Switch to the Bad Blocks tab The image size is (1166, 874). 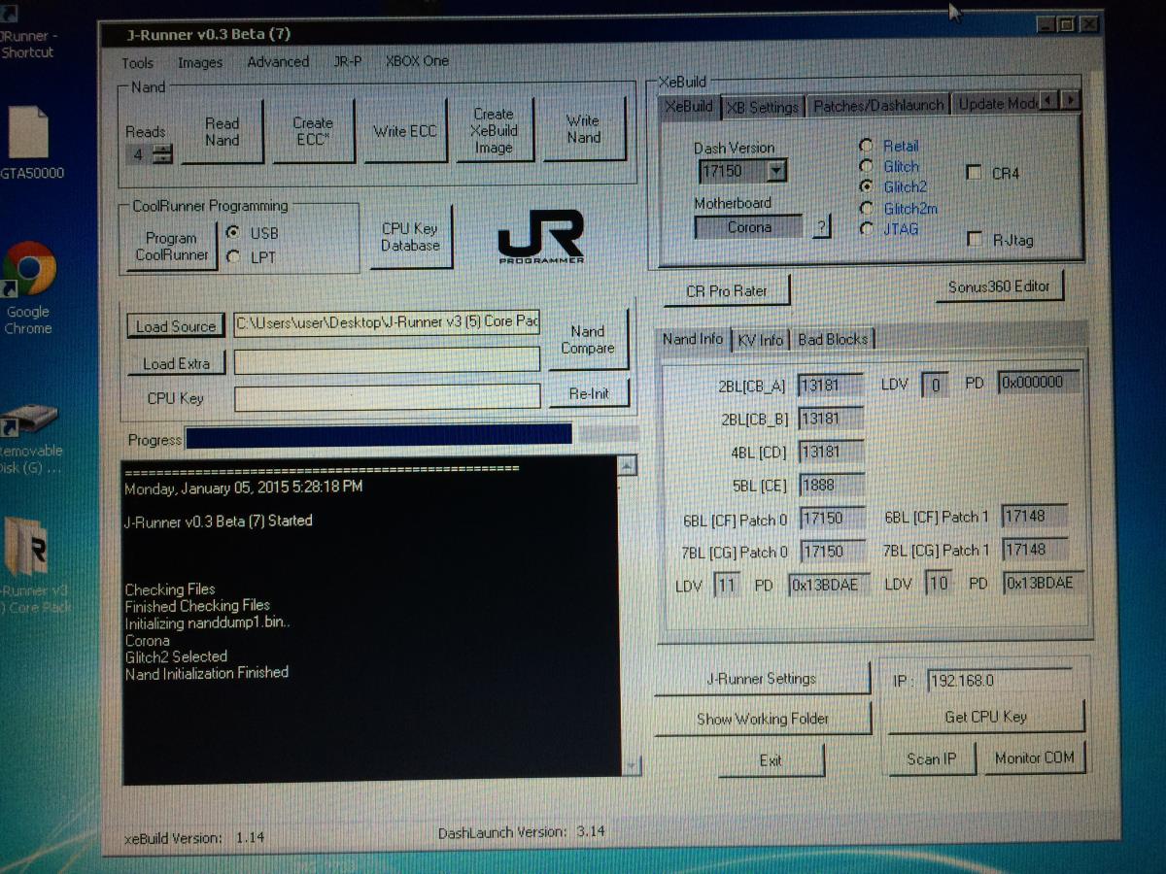click(x=832, y=339)
